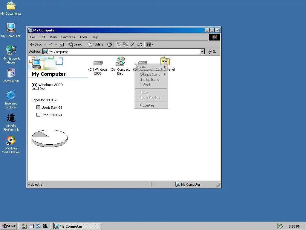Choose Line Up Icons from the context menu

(x=151, y=80)
